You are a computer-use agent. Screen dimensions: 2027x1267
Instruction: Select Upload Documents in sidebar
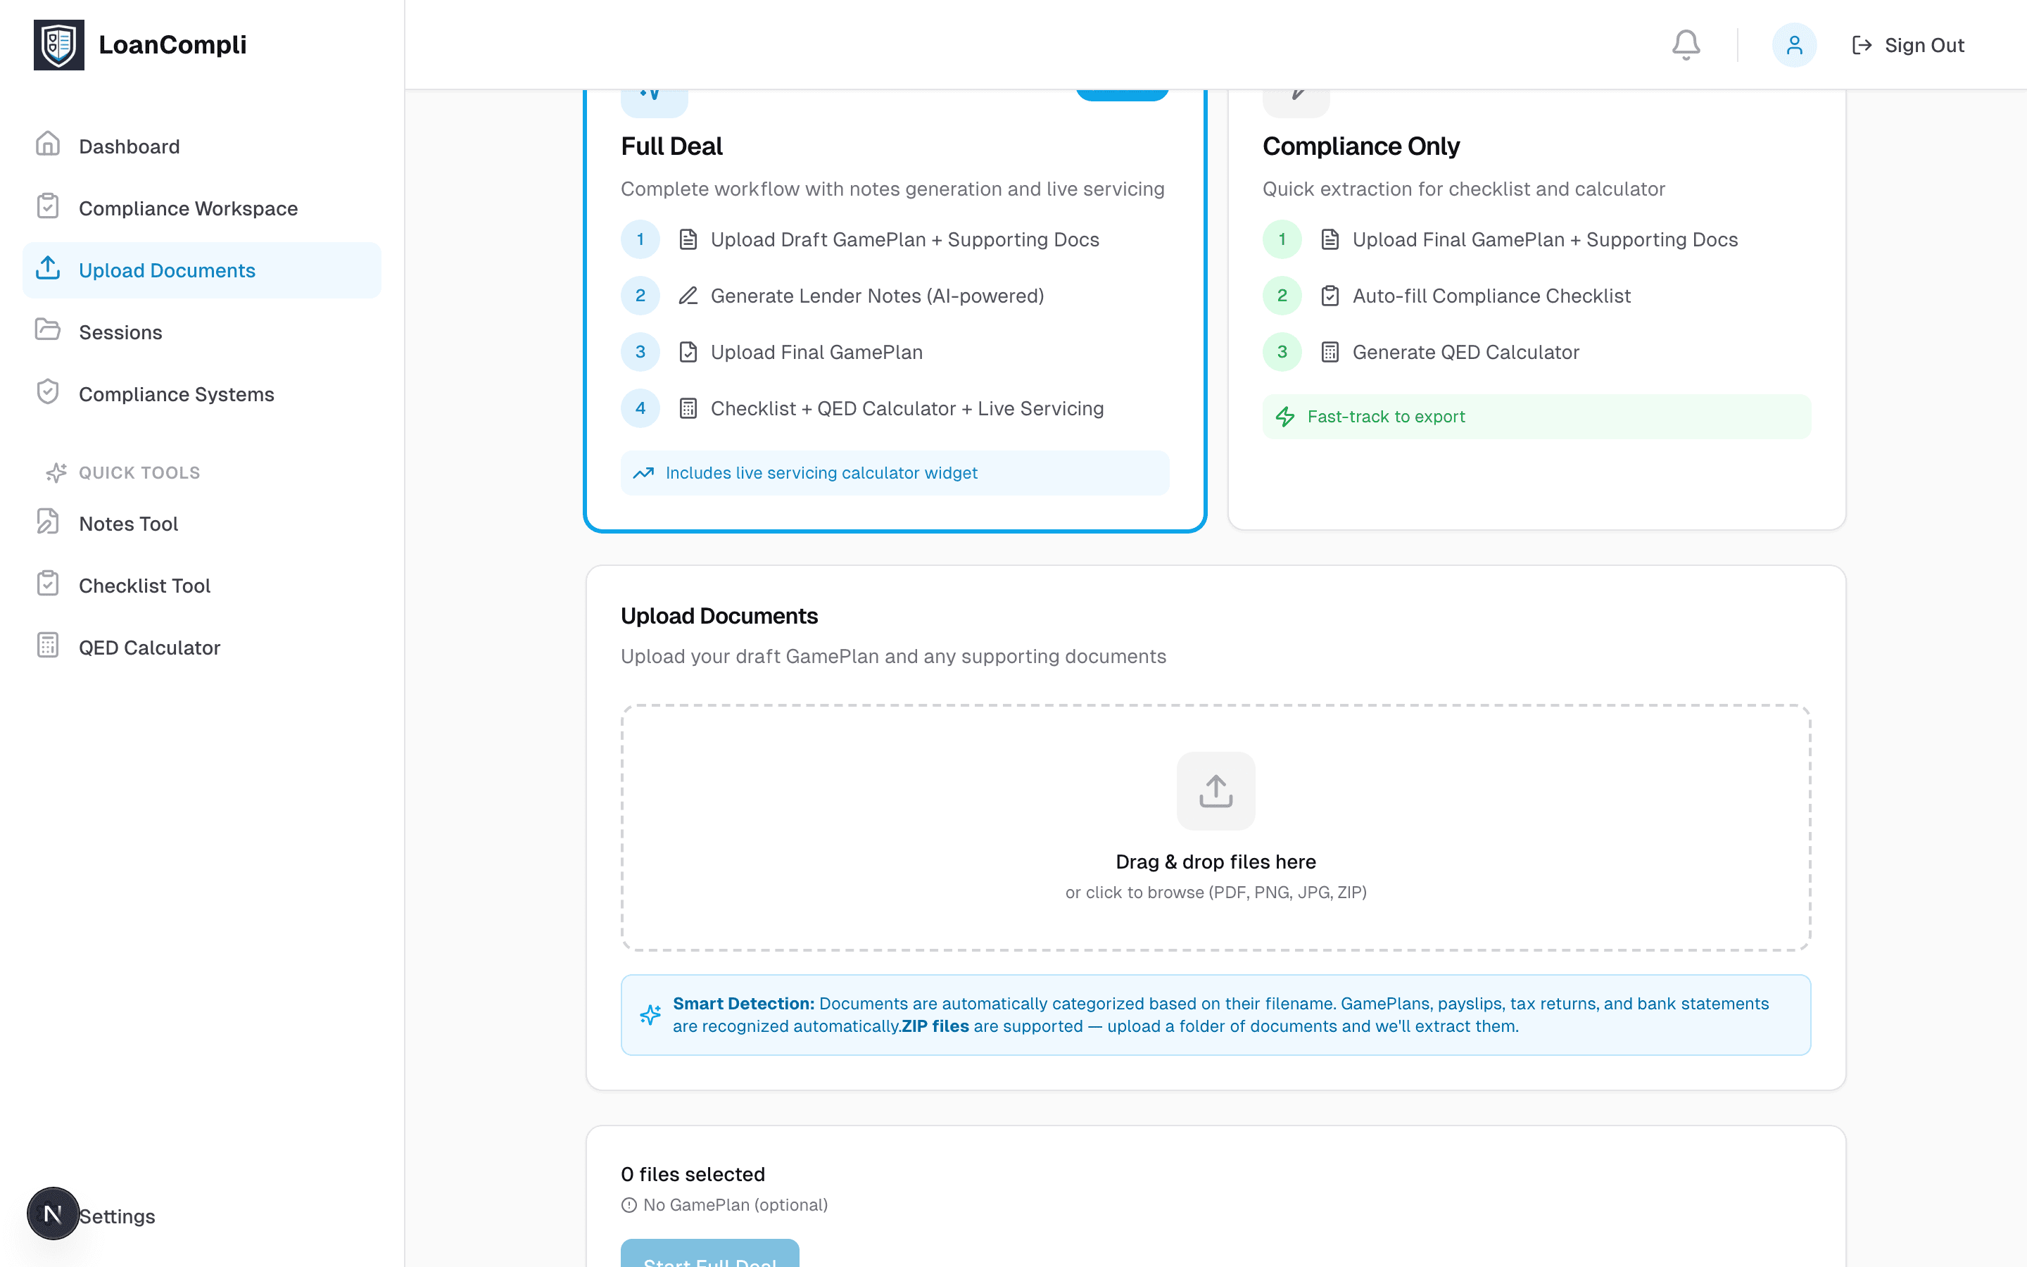click(x=202, y=271)
